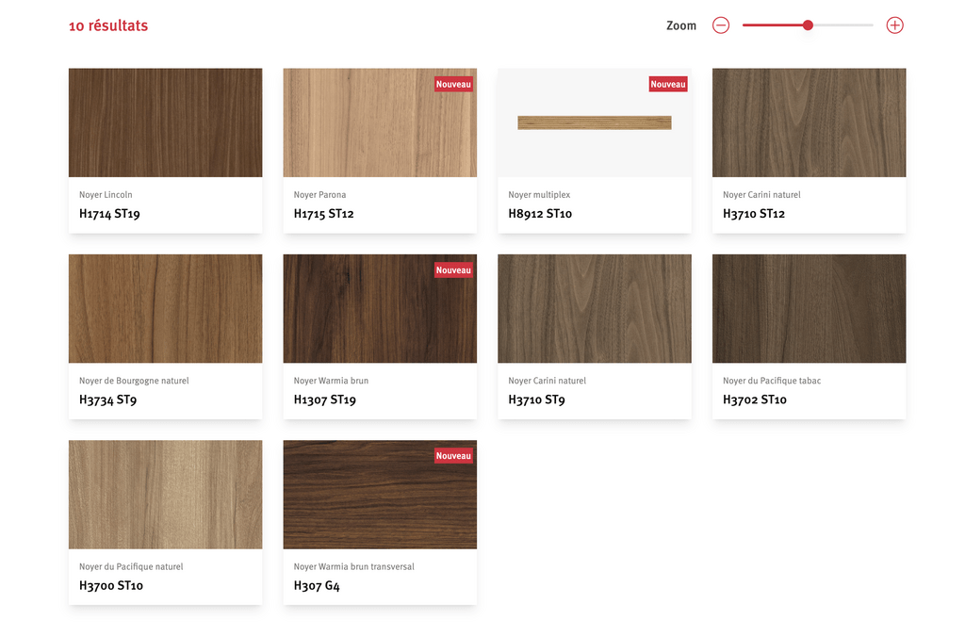Open the Noyer du Pacifique tabac thumbnail

tap(809, 308)
